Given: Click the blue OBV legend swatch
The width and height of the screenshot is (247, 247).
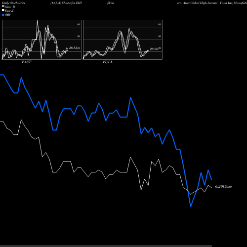Looking at the screenshot, I should click(3, 15).
